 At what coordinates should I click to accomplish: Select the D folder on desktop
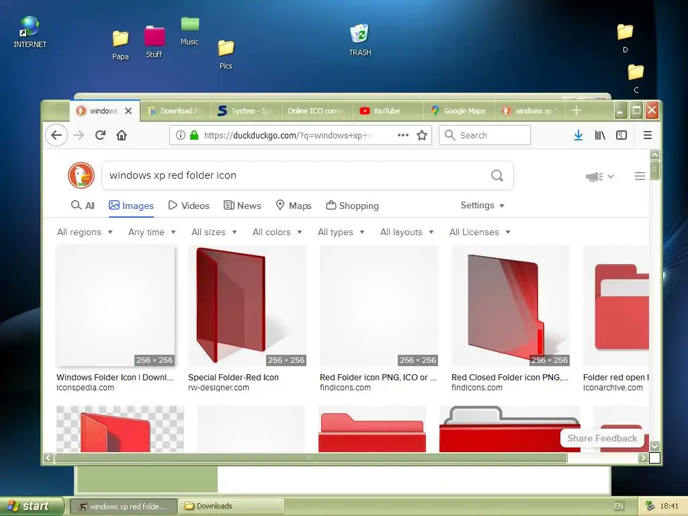(626, 38)
